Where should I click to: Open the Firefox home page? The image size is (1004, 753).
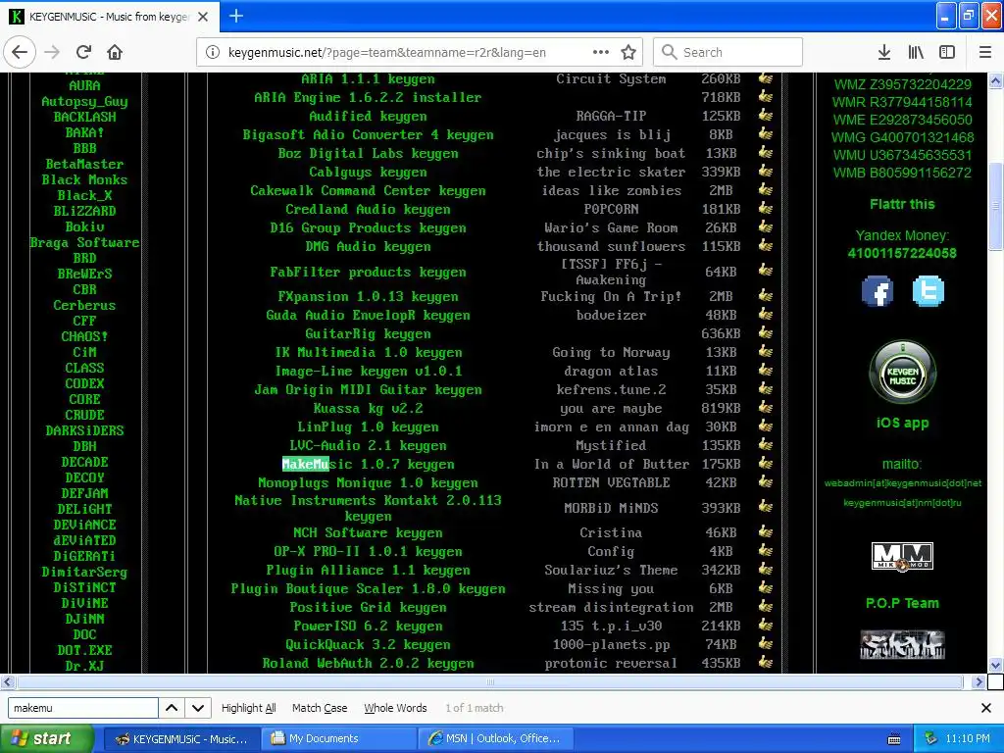coord(115,52)
